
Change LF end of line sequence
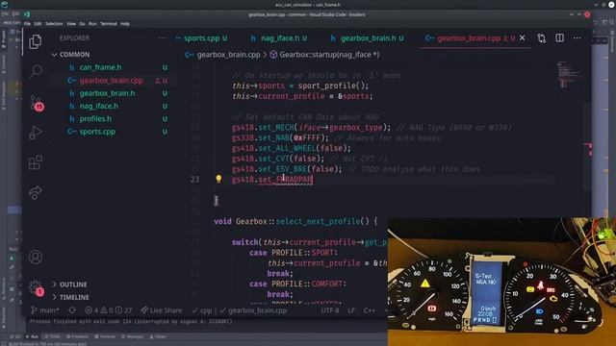(351, 310)
